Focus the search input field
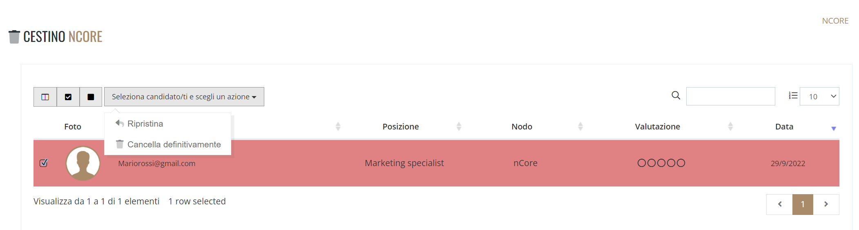This screenshot has height=230, width=859. click(x=731, y=96)
